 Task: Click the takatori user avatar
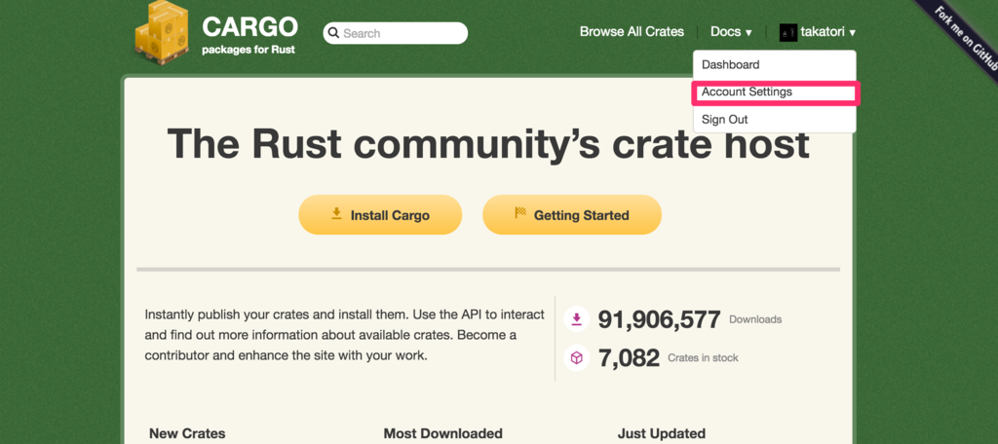[x=787, y=32]
